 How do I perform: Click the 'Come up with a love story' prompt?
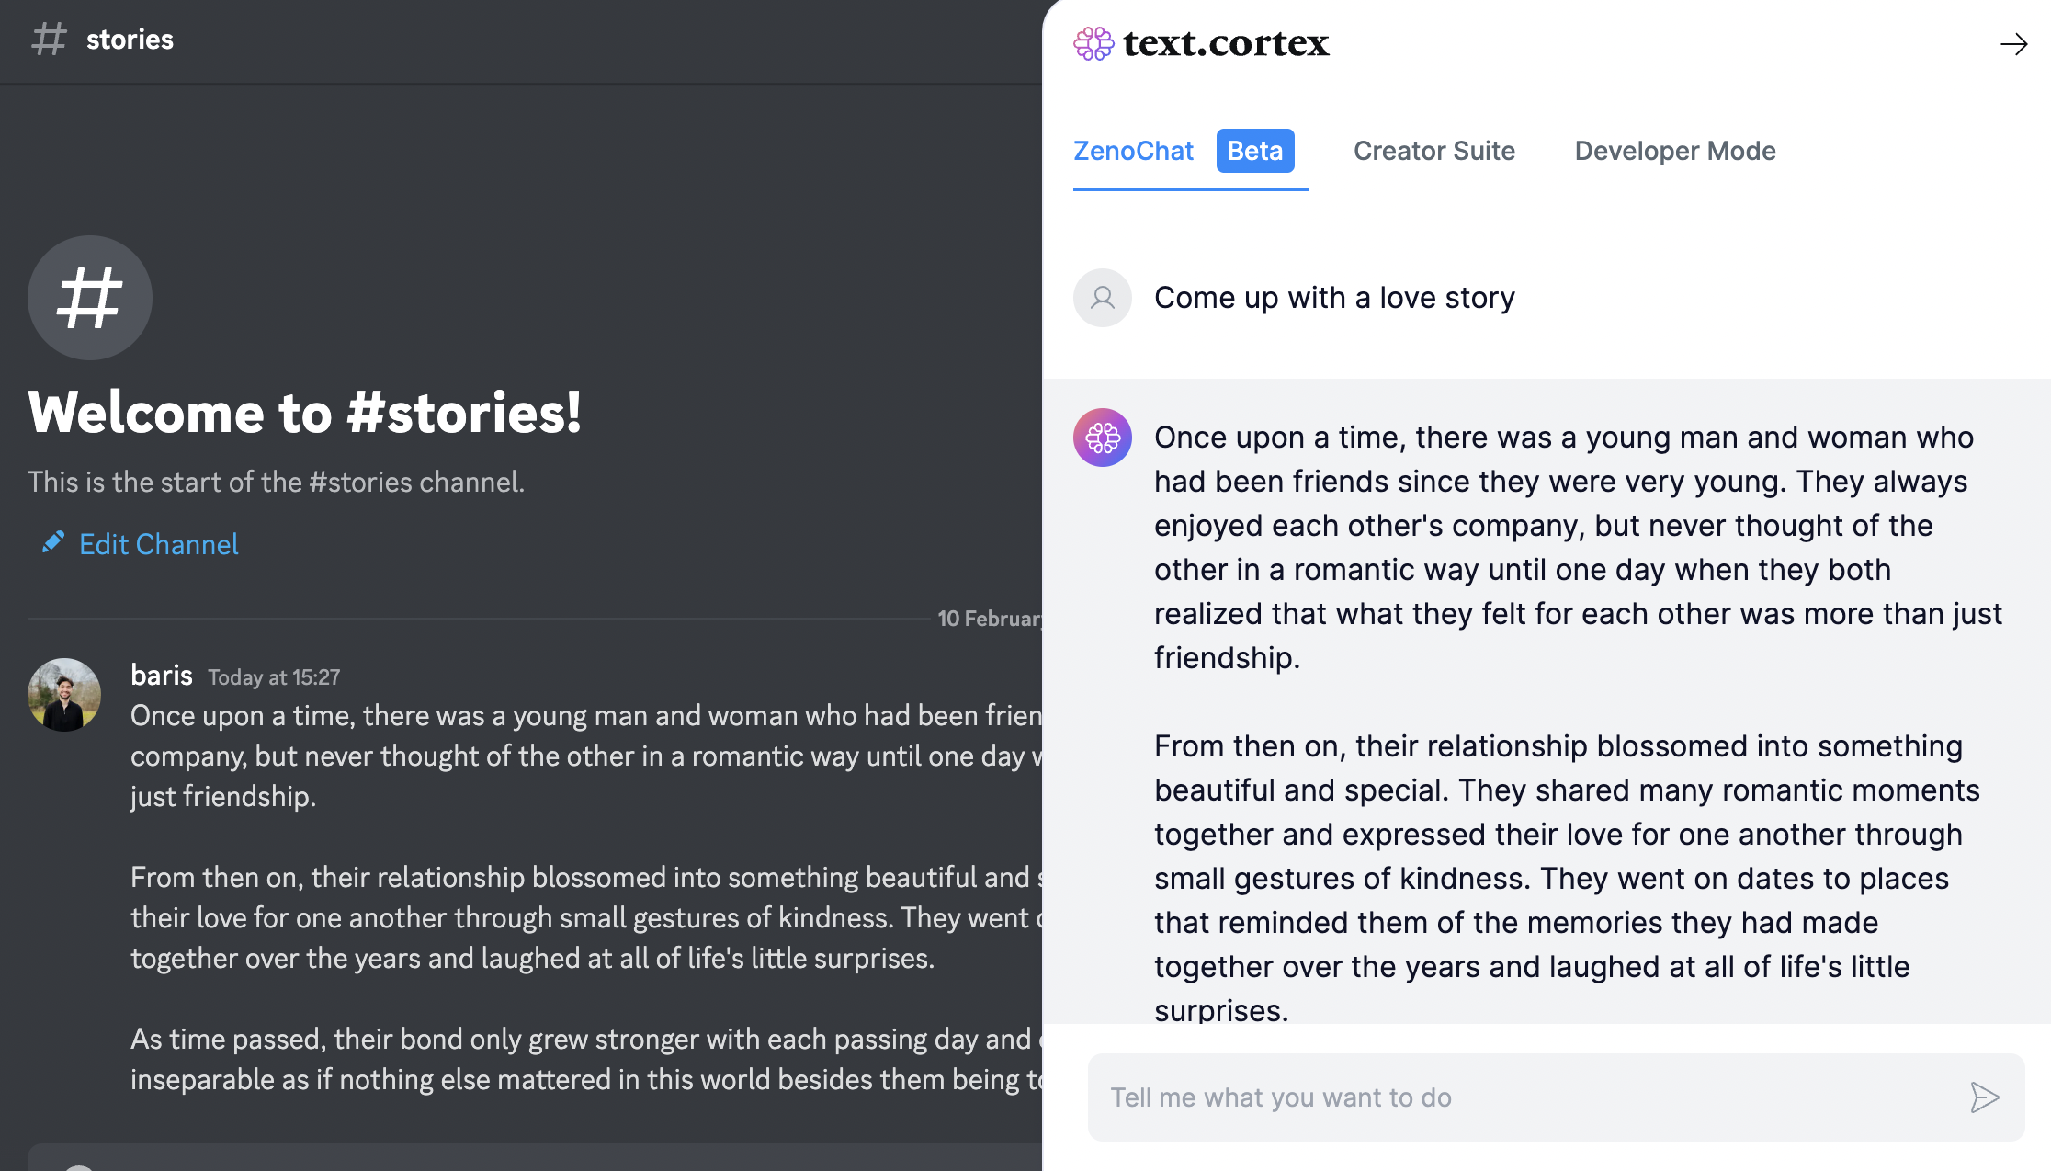pyautogui.click(x=1334, y=298)
